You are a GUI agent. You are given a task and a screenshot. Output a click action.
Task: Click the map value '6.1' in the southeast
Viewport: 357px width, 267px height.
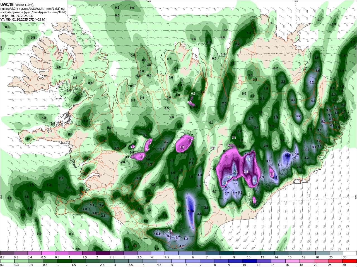point(280,165)
